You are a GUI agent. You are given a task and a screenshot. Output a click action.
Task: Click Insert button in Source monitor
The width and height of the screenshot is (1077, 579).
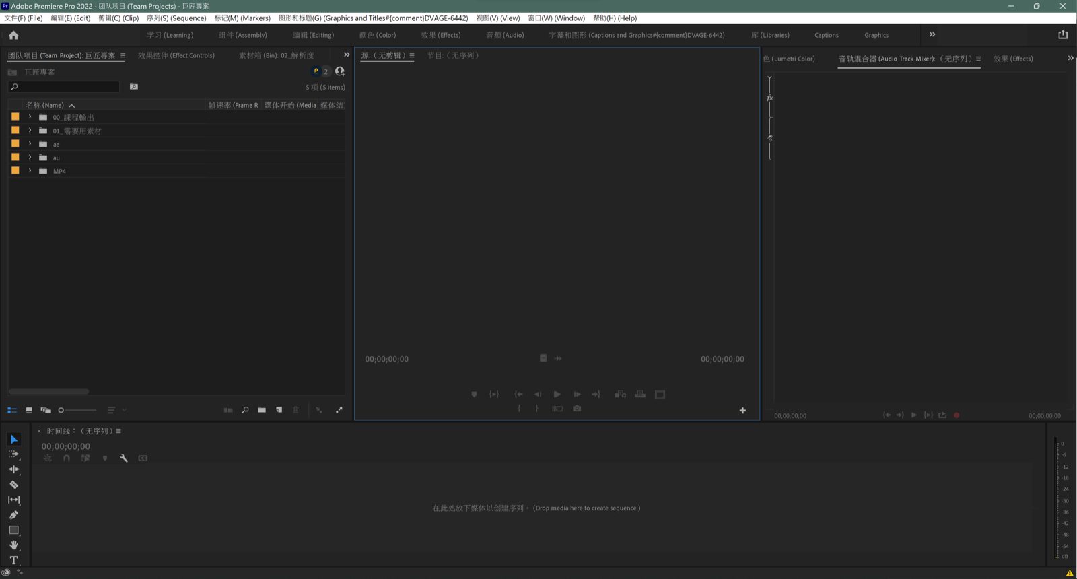coord(621,395)
